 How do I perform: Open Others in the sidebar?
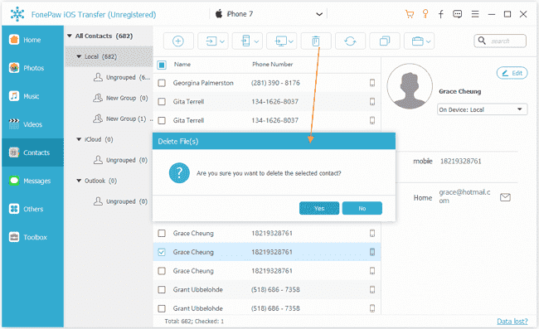point(32,209)
